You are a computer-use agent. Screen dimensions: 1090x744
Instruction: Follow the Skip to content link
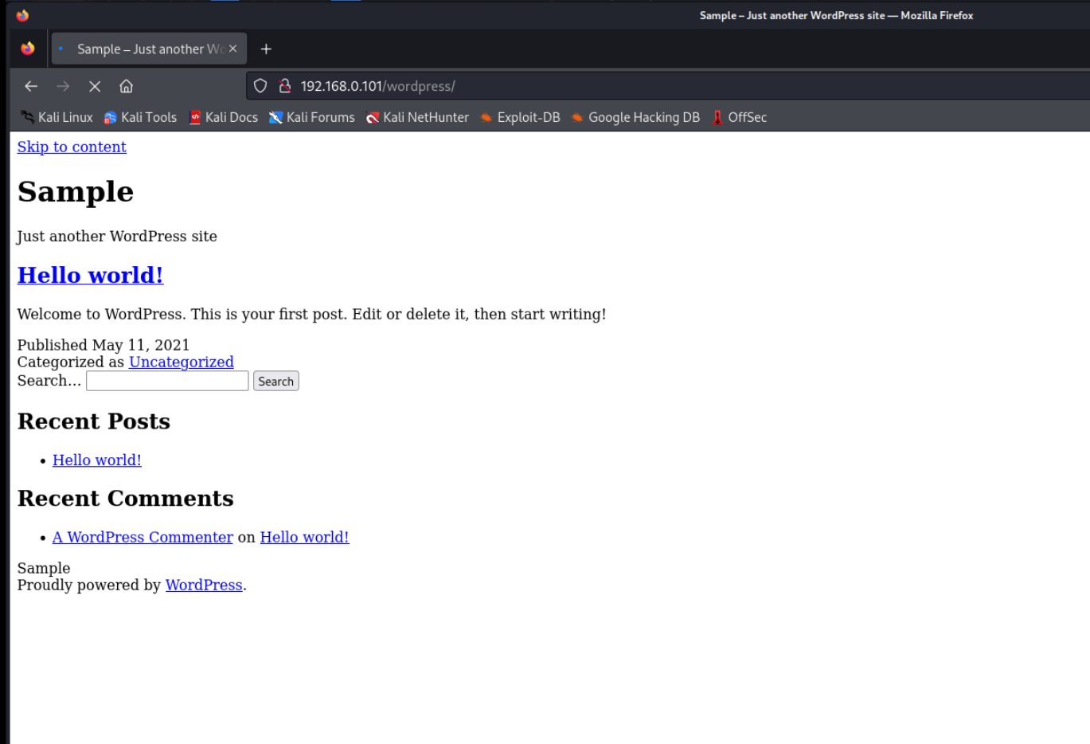point(72,147)
